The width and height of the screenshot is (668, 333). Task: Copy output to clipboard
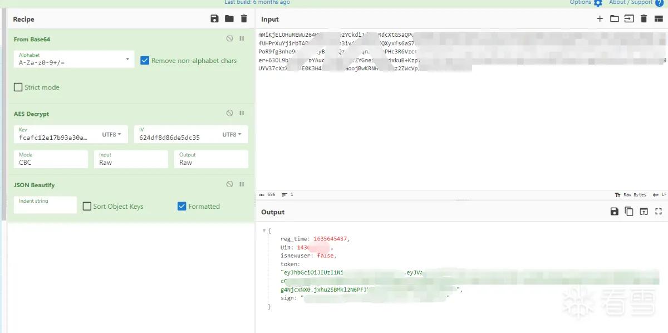tap(629, 212)
